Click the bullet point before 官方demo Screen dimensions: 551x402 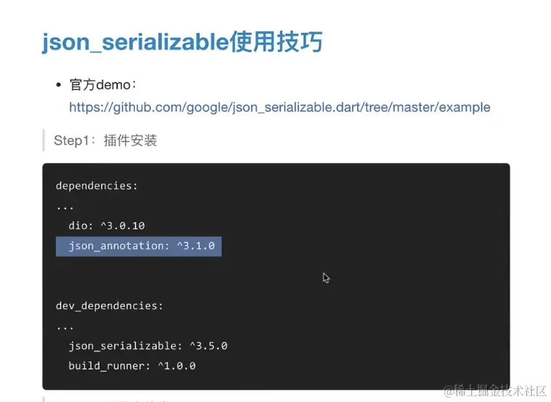[x=58, y=85]
